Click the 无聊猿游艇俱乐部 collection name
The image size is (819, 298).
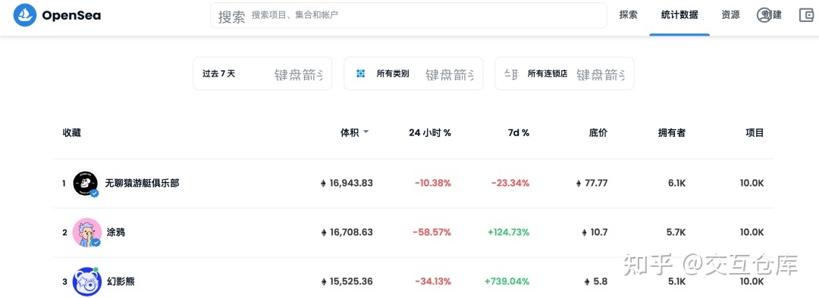pyautogui.click(x=142, y=183)
